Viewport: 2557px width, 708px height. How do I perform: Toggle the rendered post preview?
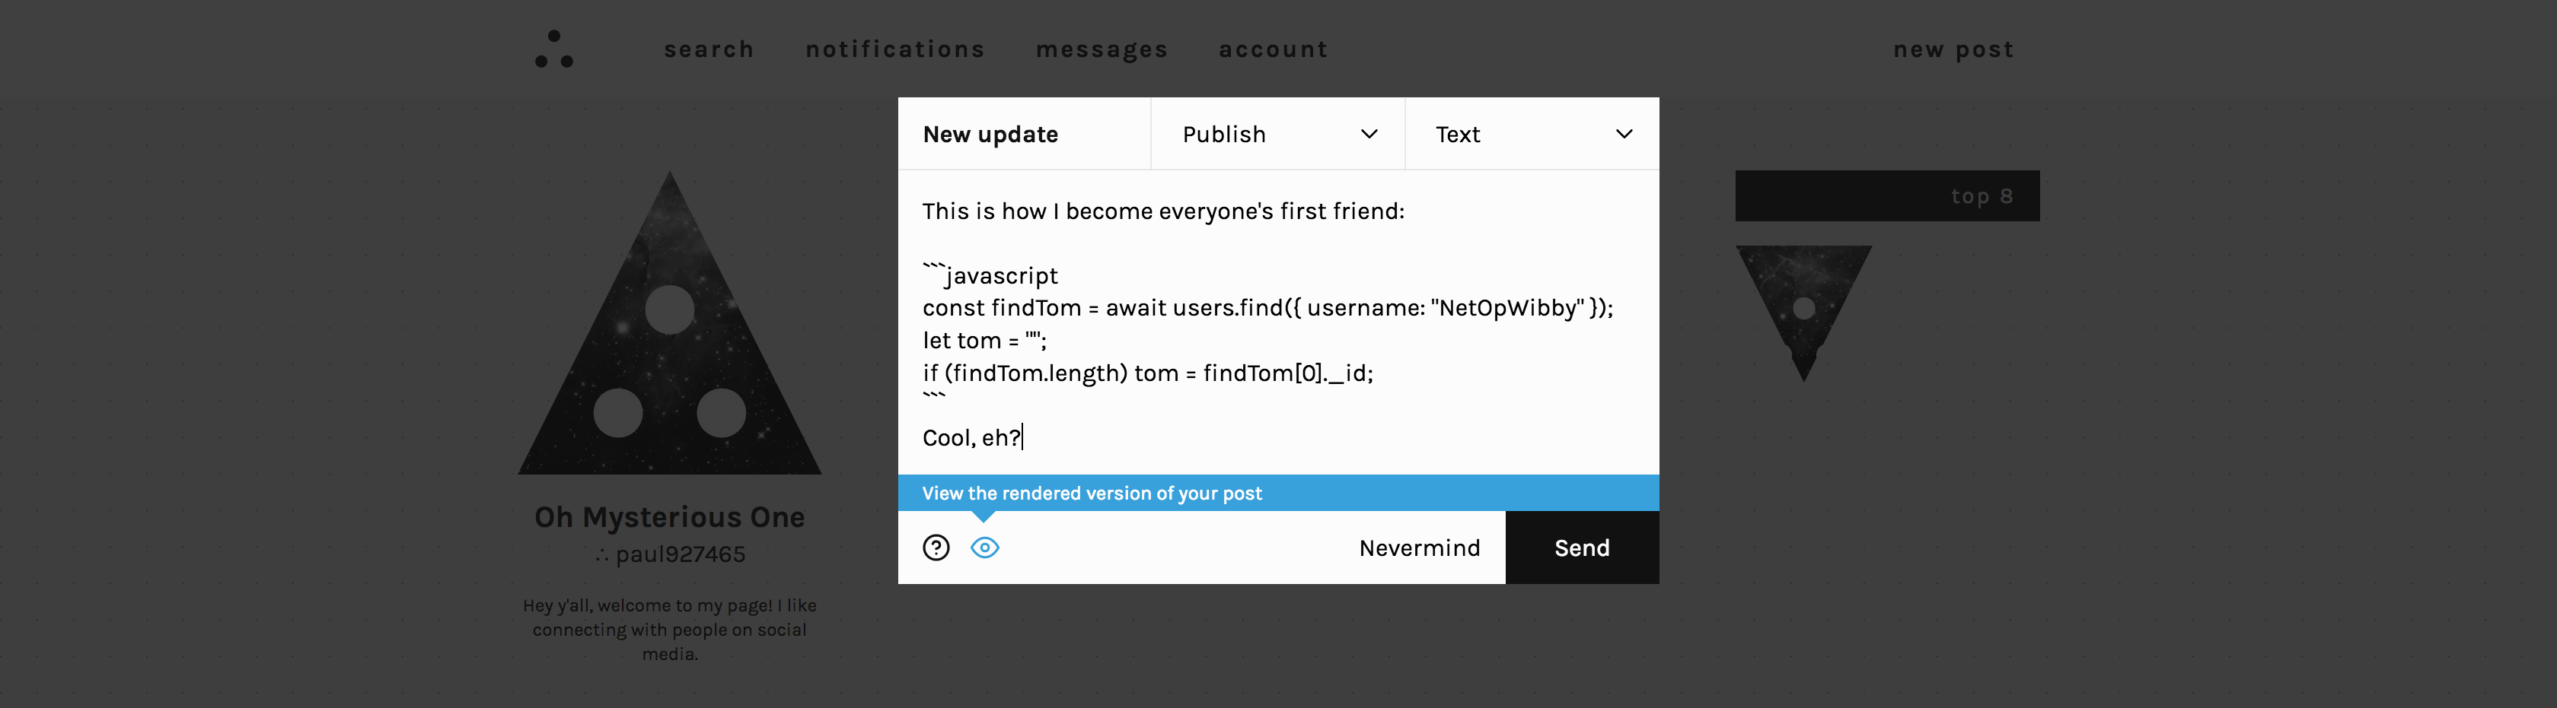coord(985,546)
